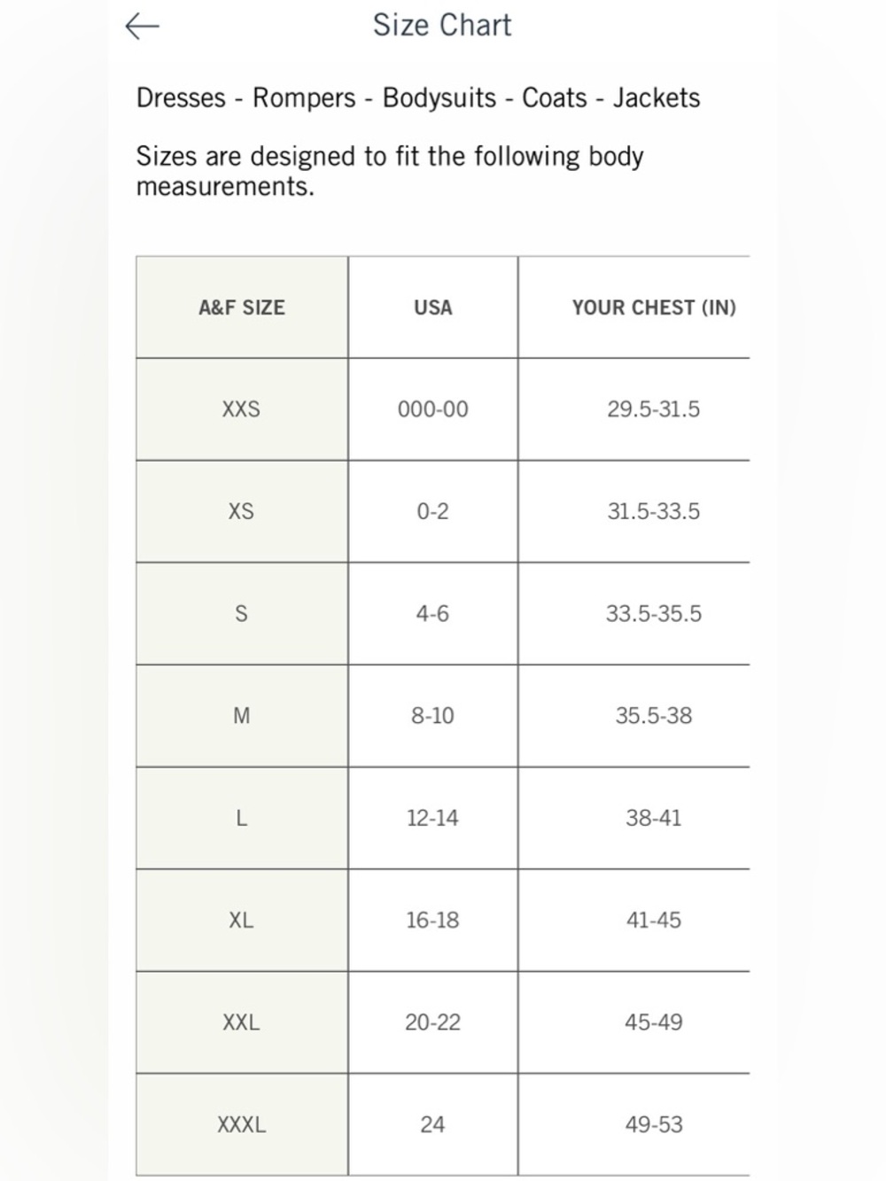Click the 38-41 chest measurement
Screen dimensions: 886x1181
point(654,818)
